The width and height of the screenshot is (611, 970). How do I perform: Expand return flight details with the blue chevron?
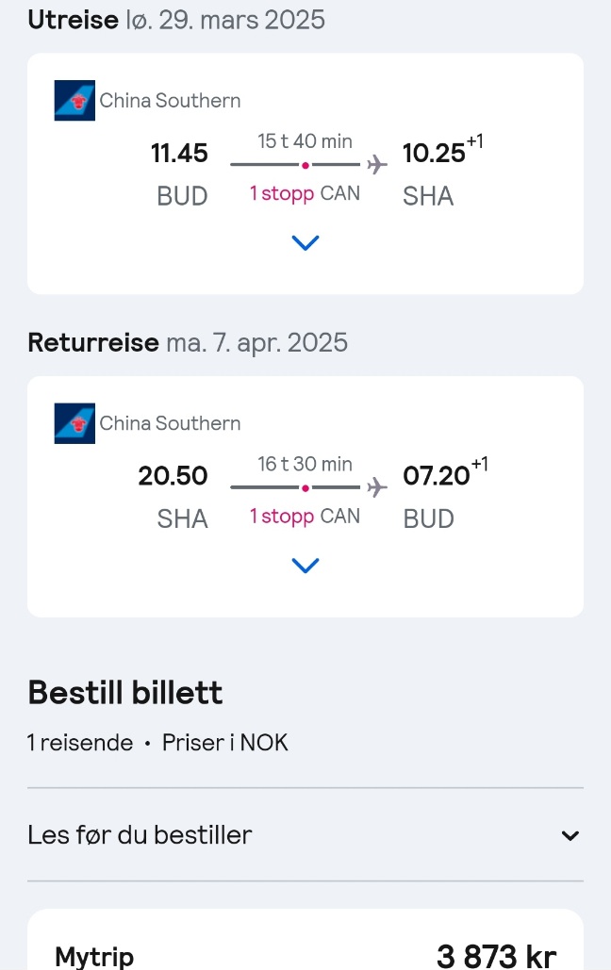[305, 566]
